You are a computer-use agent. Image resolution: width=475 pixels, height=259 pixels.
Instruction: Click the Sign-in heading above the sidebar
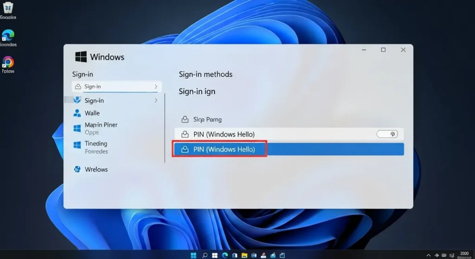pos(83,75)
